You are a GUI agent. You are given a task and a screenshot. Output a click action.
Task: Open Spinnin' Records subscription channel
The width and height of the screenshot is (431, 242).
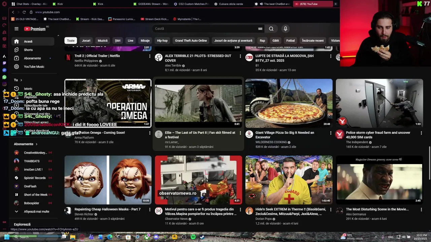click(33, 178)
